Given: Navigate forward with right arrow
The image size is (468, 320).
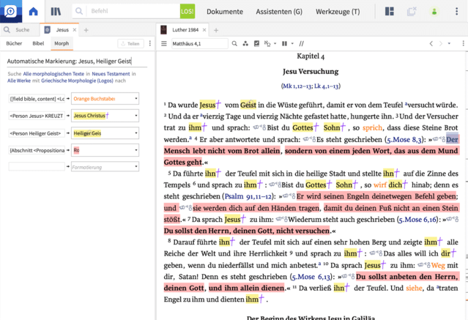Looking at the screenshot, I should (x=441, y=44).
